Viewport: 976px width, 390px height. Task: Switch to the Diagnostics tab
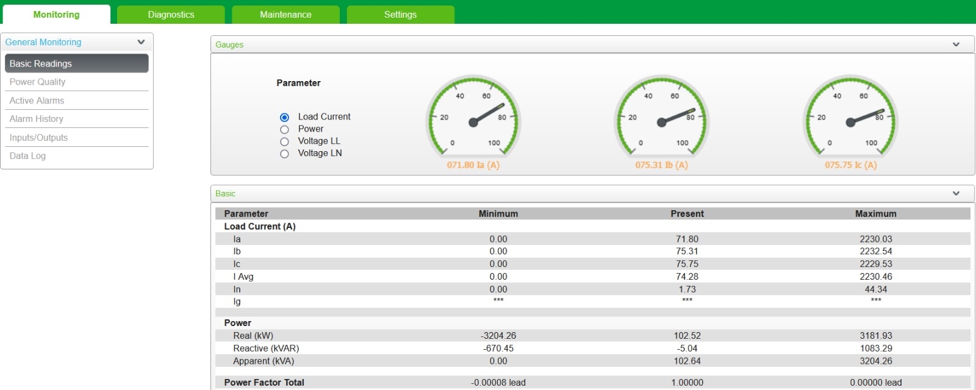pyautogui.click(x=171, y=15)
